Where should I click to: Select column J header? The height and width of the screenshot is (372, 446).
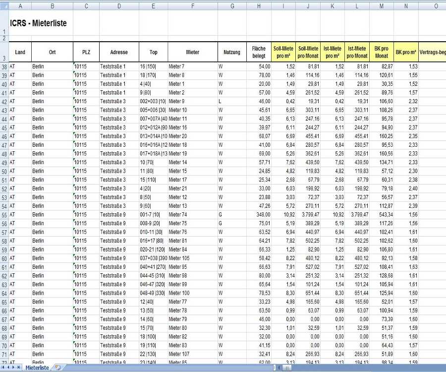(x=308, y=6)
